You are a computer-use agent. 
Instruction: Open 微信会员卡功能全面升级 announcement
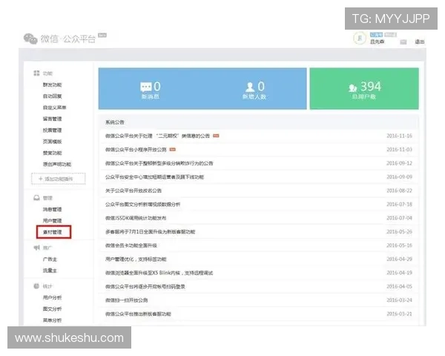click(x=131, y=245)
